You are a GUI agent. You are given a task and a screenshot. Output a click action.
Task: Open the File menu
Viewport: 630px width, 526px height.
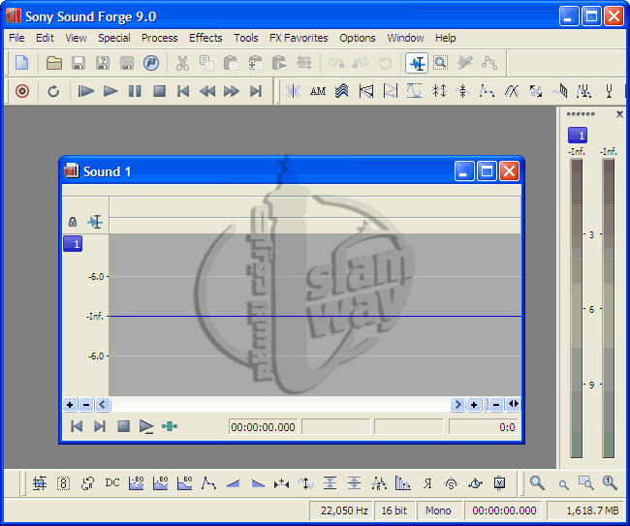tap(16, 38)
